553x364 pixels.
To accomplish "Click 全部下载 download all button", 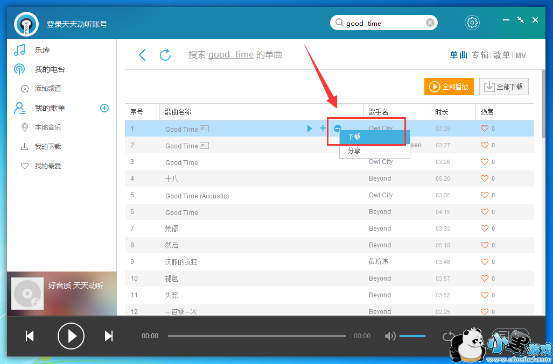I will click(x=503, y=87).
